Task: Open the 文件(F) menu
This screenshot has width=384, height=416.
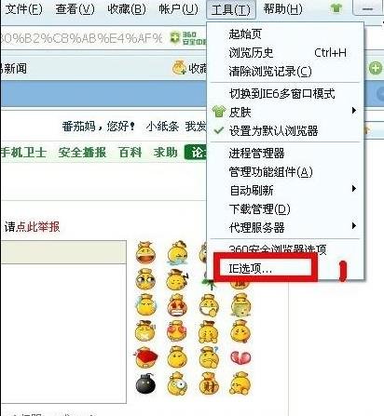Action: coord(23,9)
